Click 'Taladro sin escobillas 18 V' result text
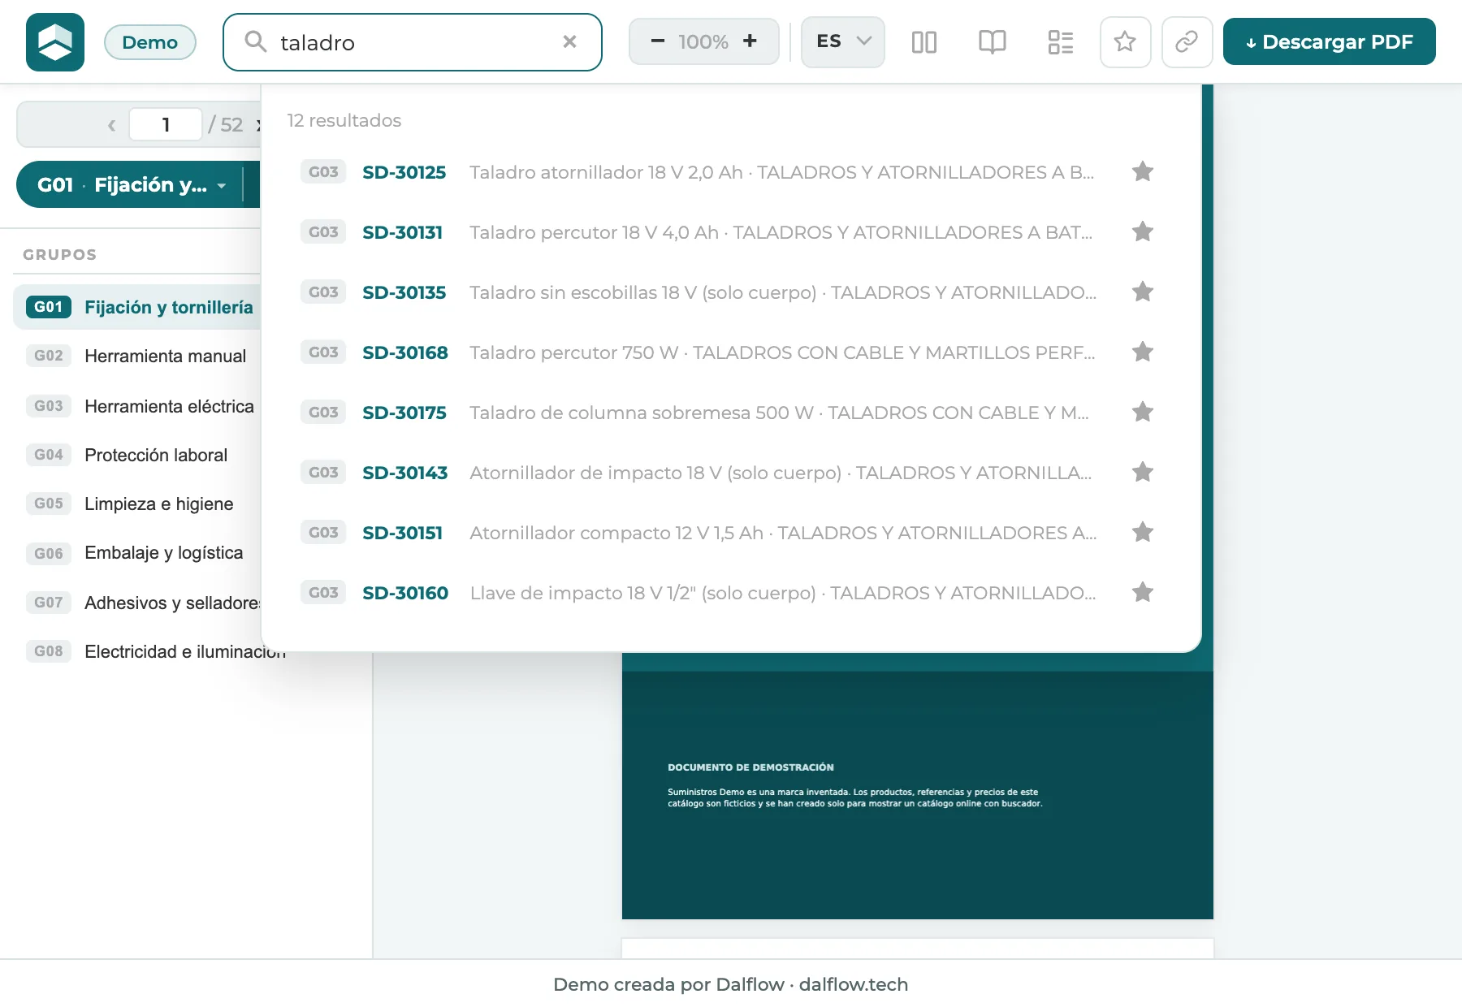Image resolution: width=1462 pixels, height=1007 pixels. 582,292
